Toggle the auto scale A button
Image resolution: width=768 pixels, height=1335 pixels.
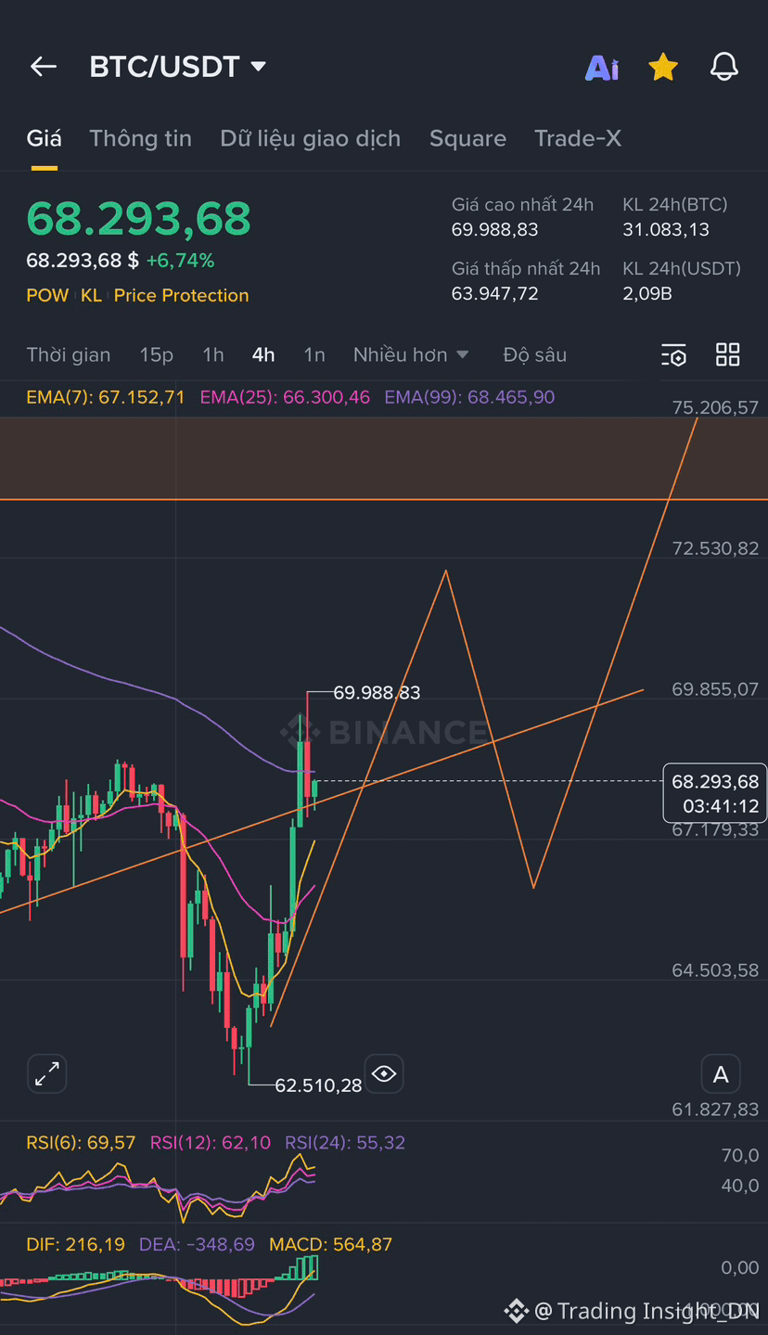coord(721,1075)
